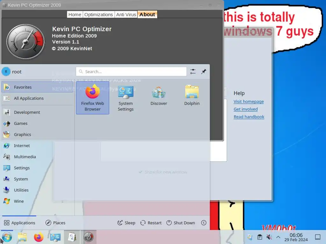Open System Settings from taskbar
Viewport: 326px width, 244px height.
[x=55, y=237]
